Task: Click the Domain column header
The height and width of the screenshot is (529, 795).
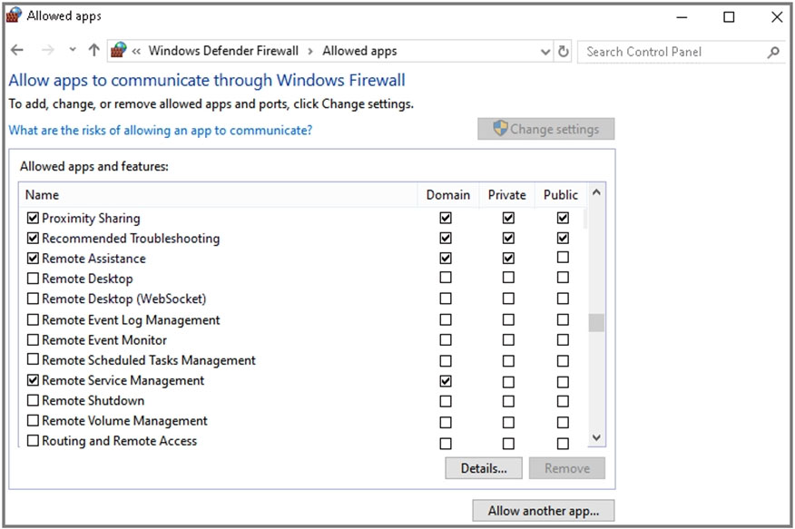Action: point(448,195)
